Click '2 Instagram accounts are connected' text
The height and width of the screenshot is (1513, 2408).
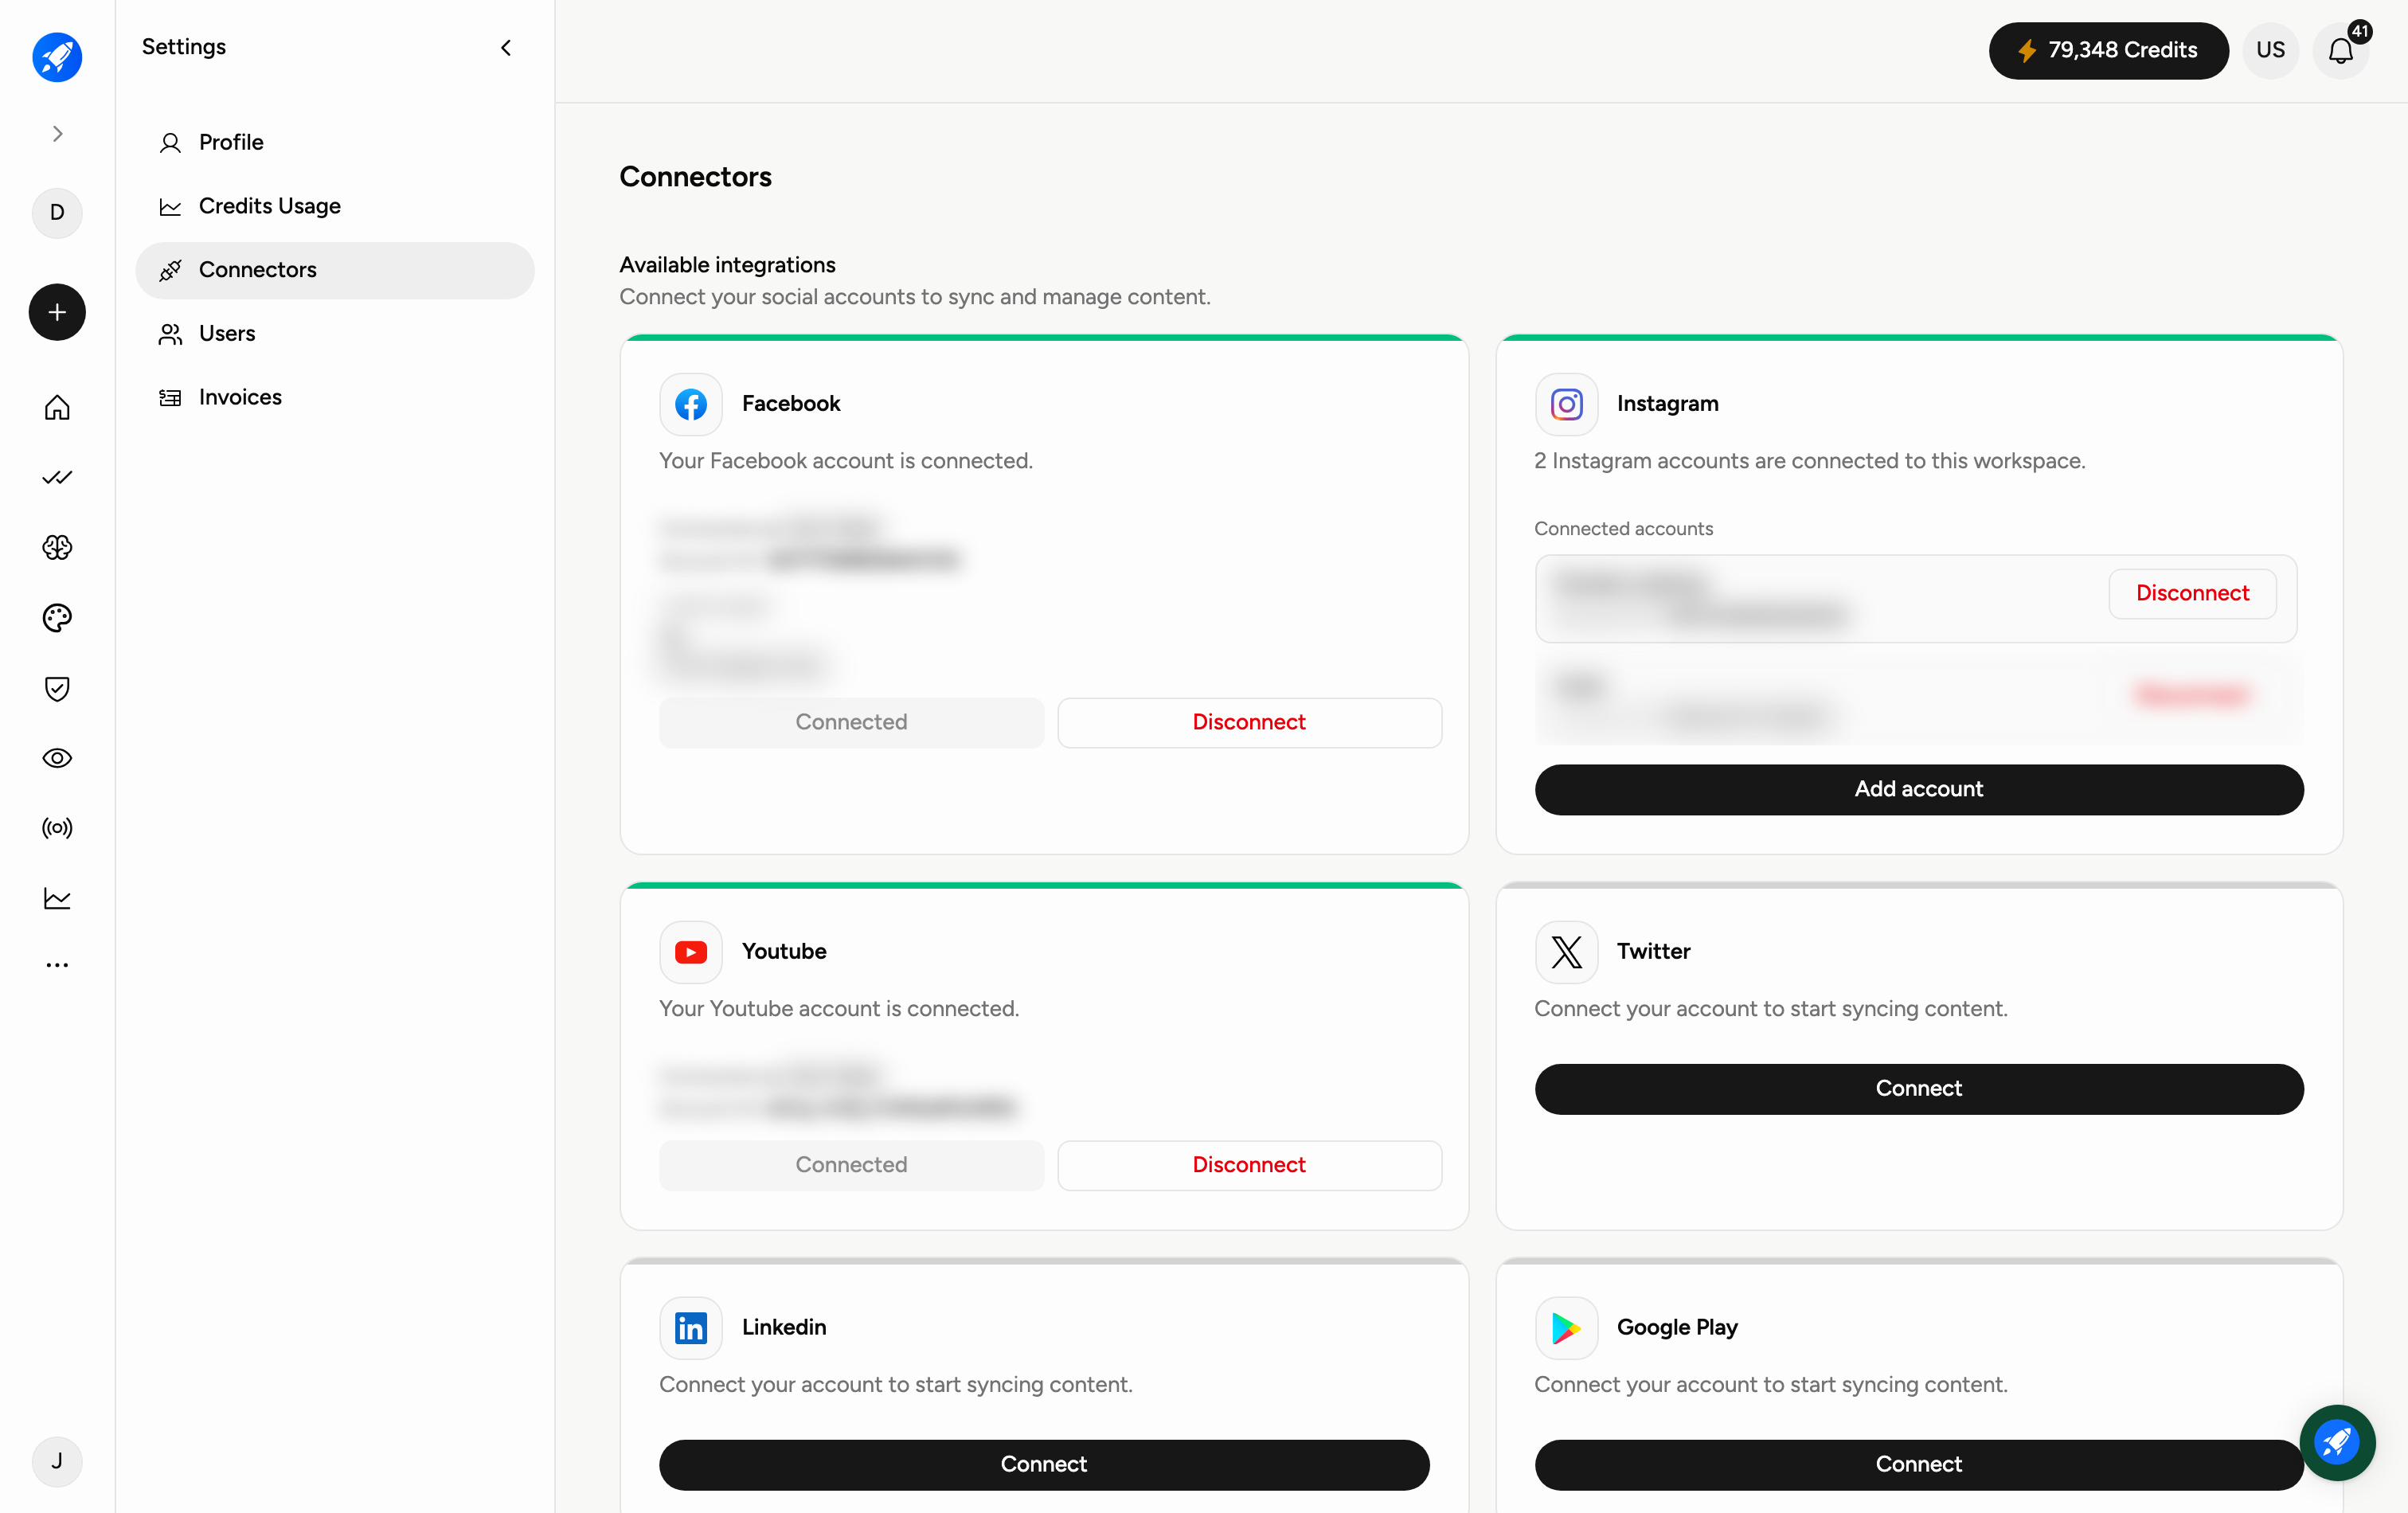tap(1809, 461)
